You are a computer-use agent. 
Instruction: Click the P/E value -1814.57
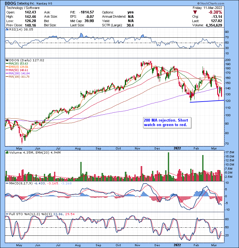click(x=87, y=12)
